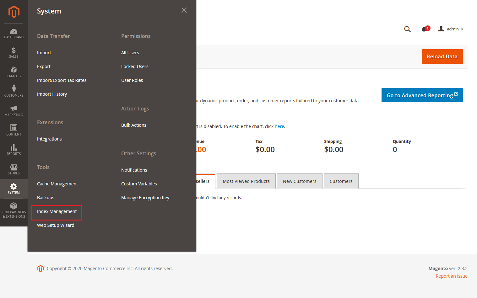The height and width of the screenshot is (298, 477).
Task: Open the Content section icon
Action: pos(14,130)
